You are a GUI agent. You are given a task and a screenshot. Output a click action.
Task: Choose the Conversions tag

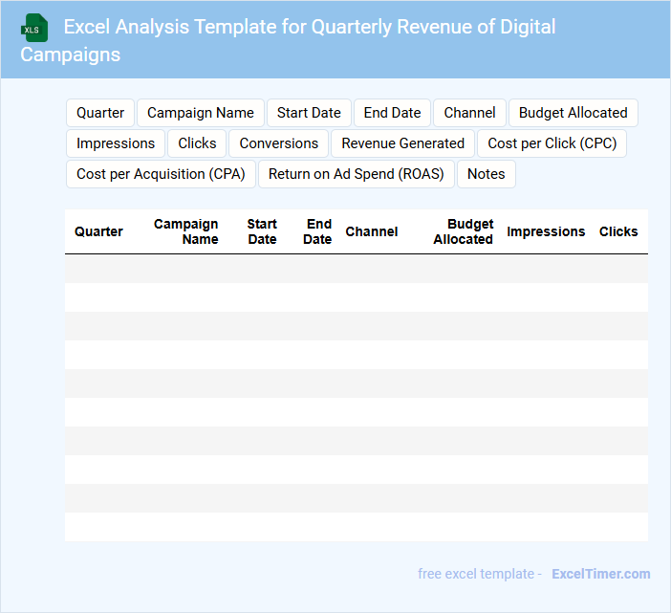(279, 143)
